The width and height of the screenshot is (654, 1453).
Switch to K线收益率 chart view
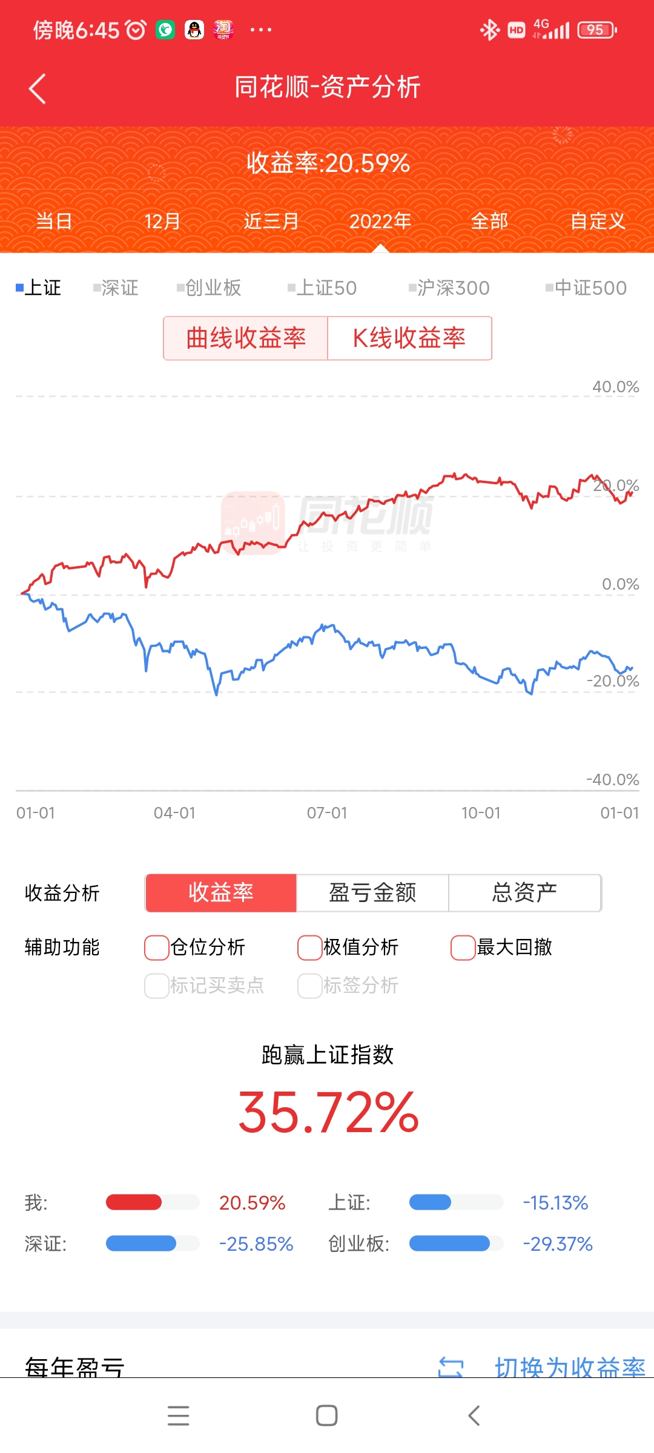(x=409, y=338)
